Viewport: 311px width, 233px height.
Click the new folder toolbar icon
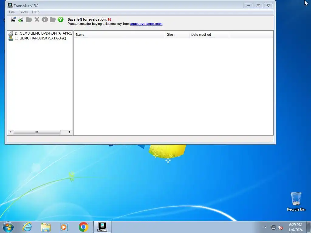coord(53,19)
